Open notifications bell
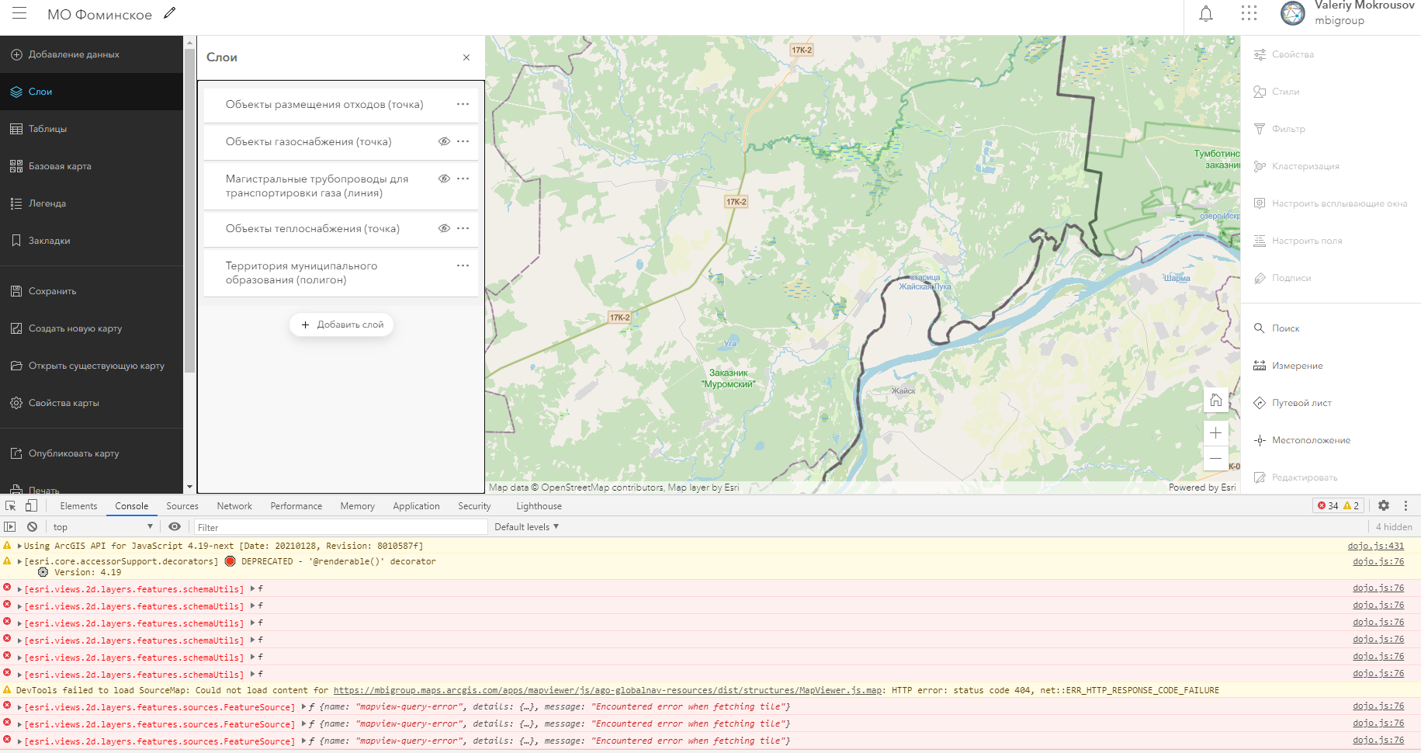 (1206, 14)
